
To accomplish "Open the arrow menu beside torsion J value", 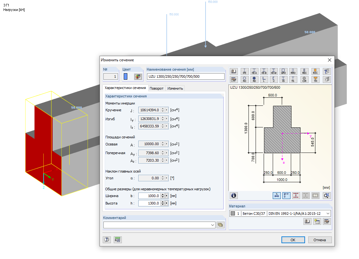I will [167, 110].
